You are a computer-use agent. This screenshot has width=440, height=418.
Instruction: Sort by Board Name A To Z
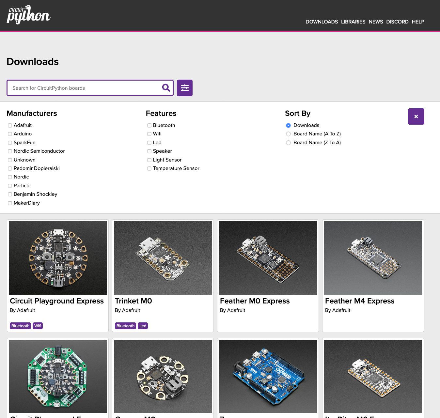(288, 134)
